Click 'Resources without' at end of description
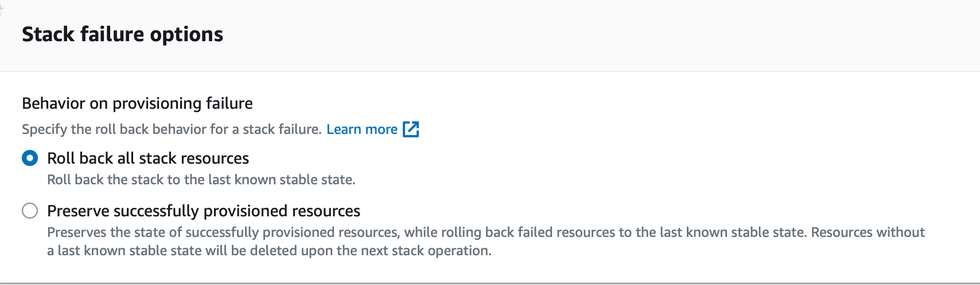 [x=868, y=232]
